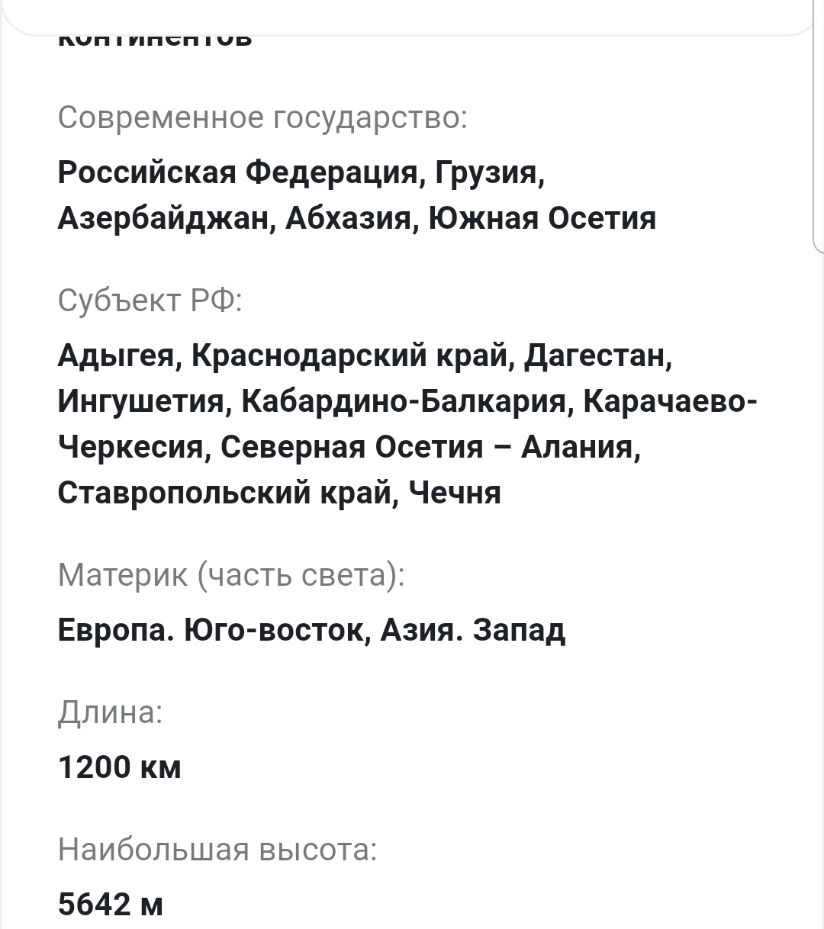The image size is (824, 929).
Task: Open the Азербайджан entry
Action: (166, 218)
